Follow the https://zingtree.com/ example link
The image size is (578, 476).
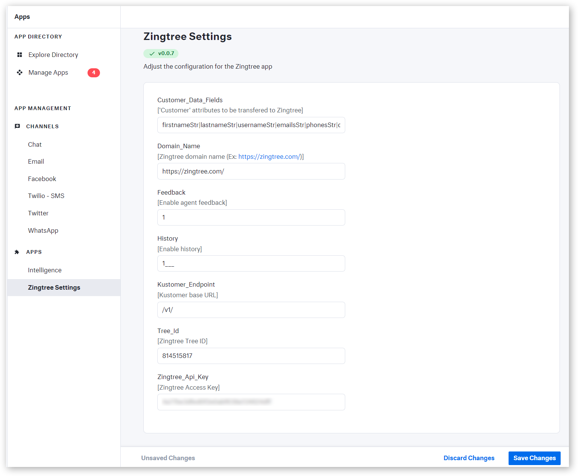(269, 157)
